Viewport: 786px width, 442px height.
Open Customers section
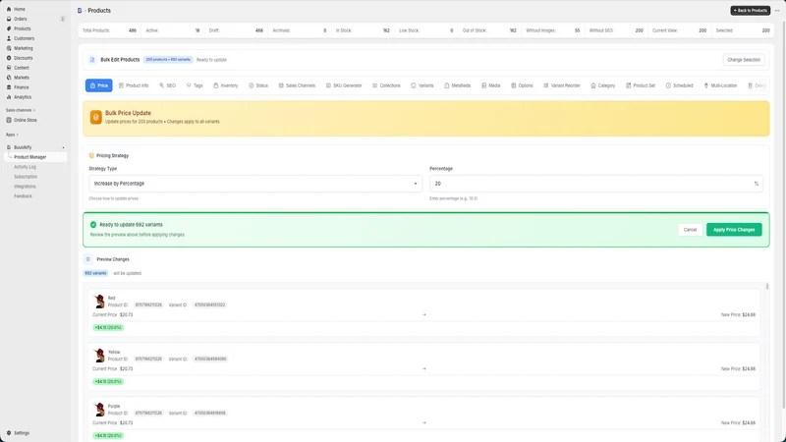(24, 38)
